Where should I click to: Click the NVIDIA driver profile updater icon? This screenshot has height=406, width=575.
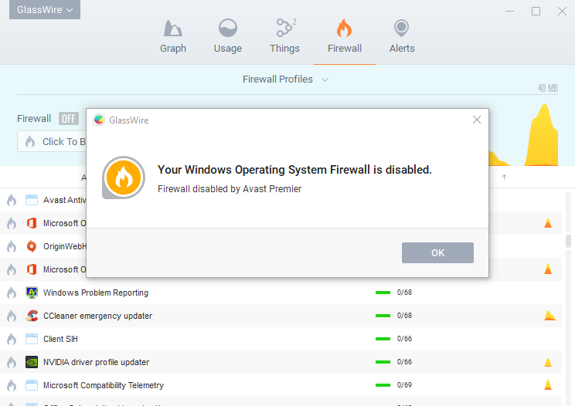point(32,362)
